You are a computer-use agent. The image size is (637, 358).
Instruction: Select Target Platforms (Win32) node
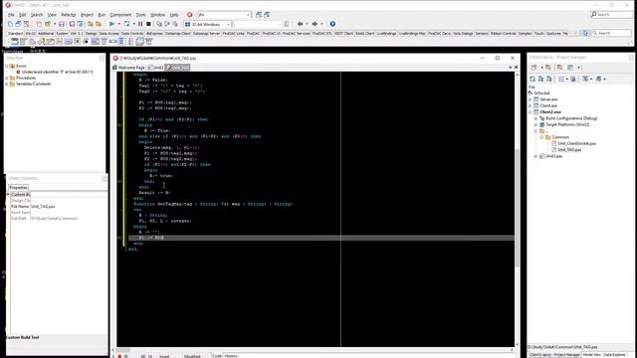point(567,124)
